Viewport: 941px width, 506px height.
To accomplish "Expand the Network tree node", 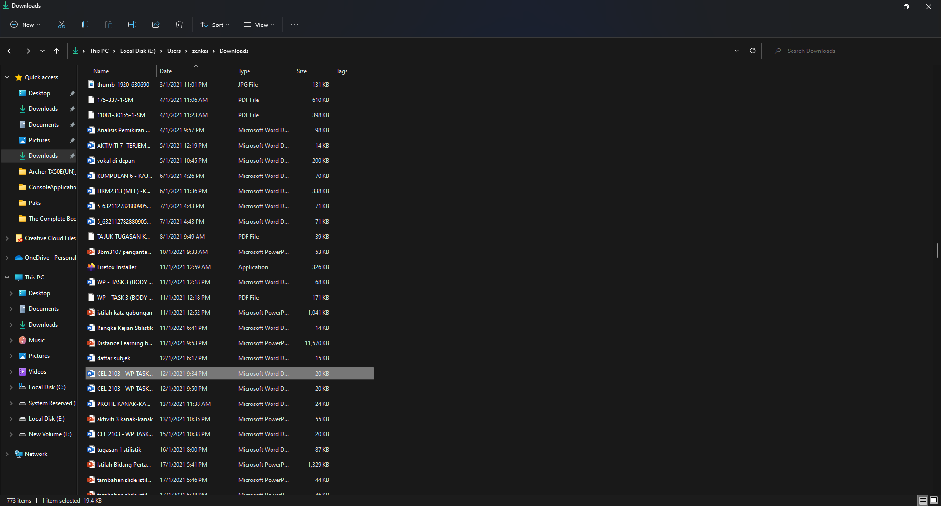I will pos(7,454).
